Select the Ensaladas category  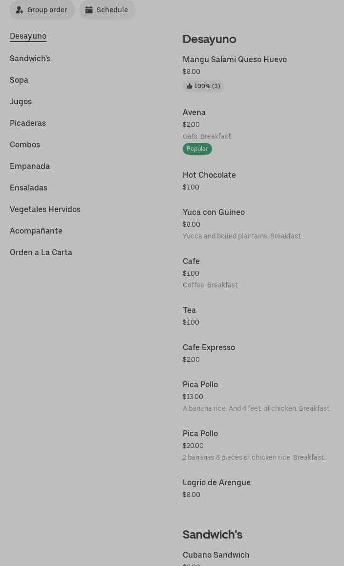click(28, 188)
